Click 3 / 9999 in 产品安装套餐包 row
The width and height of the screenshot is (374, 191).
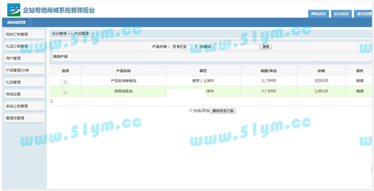[268, 81]
